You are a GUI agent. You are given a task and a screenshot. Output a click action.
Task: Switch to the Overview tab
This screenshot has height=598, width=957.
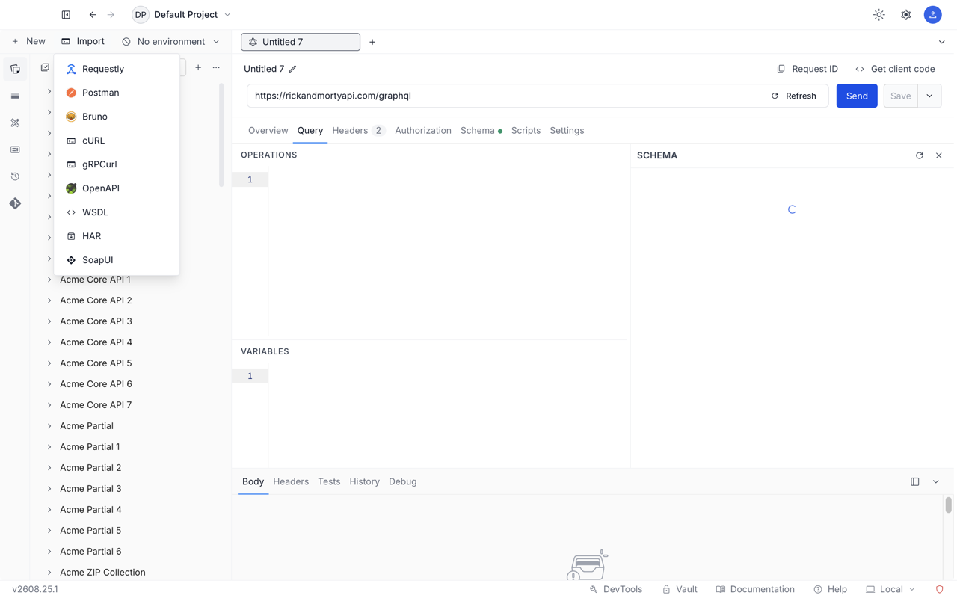pos(268,131)
